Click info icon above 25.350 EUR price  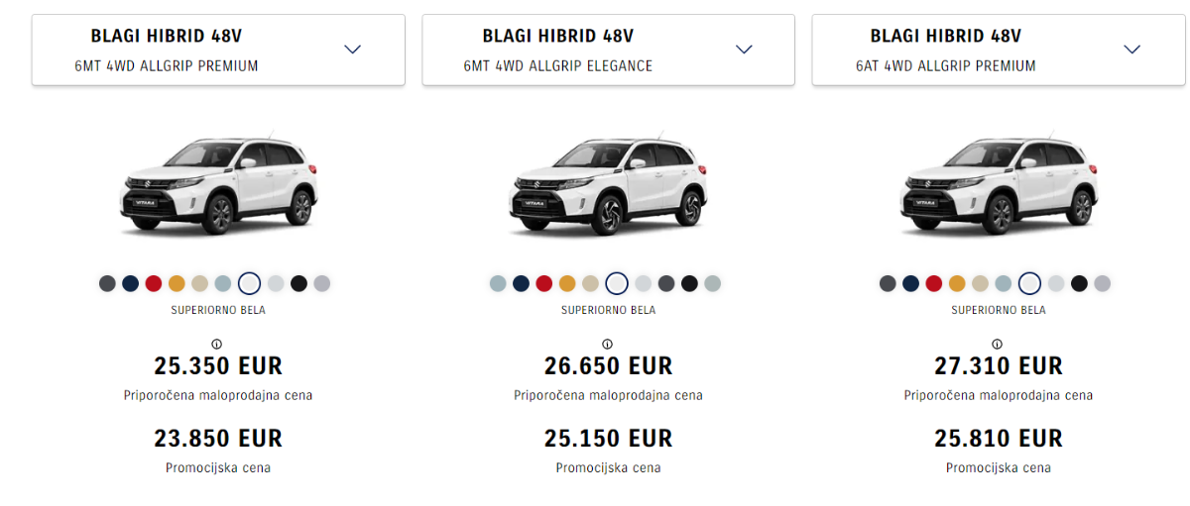[218, 345]
